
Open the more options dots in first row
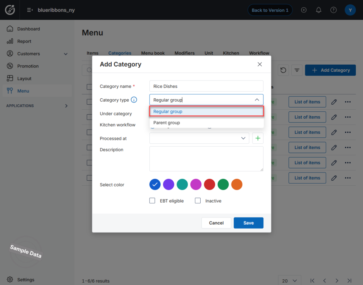(348, 102)
